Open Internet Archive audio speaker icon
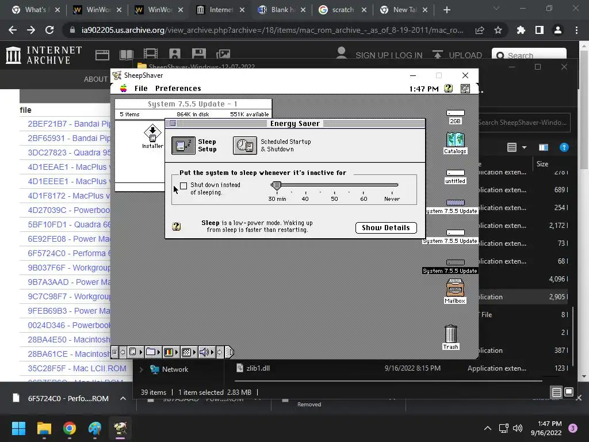 tap(175, 55)
